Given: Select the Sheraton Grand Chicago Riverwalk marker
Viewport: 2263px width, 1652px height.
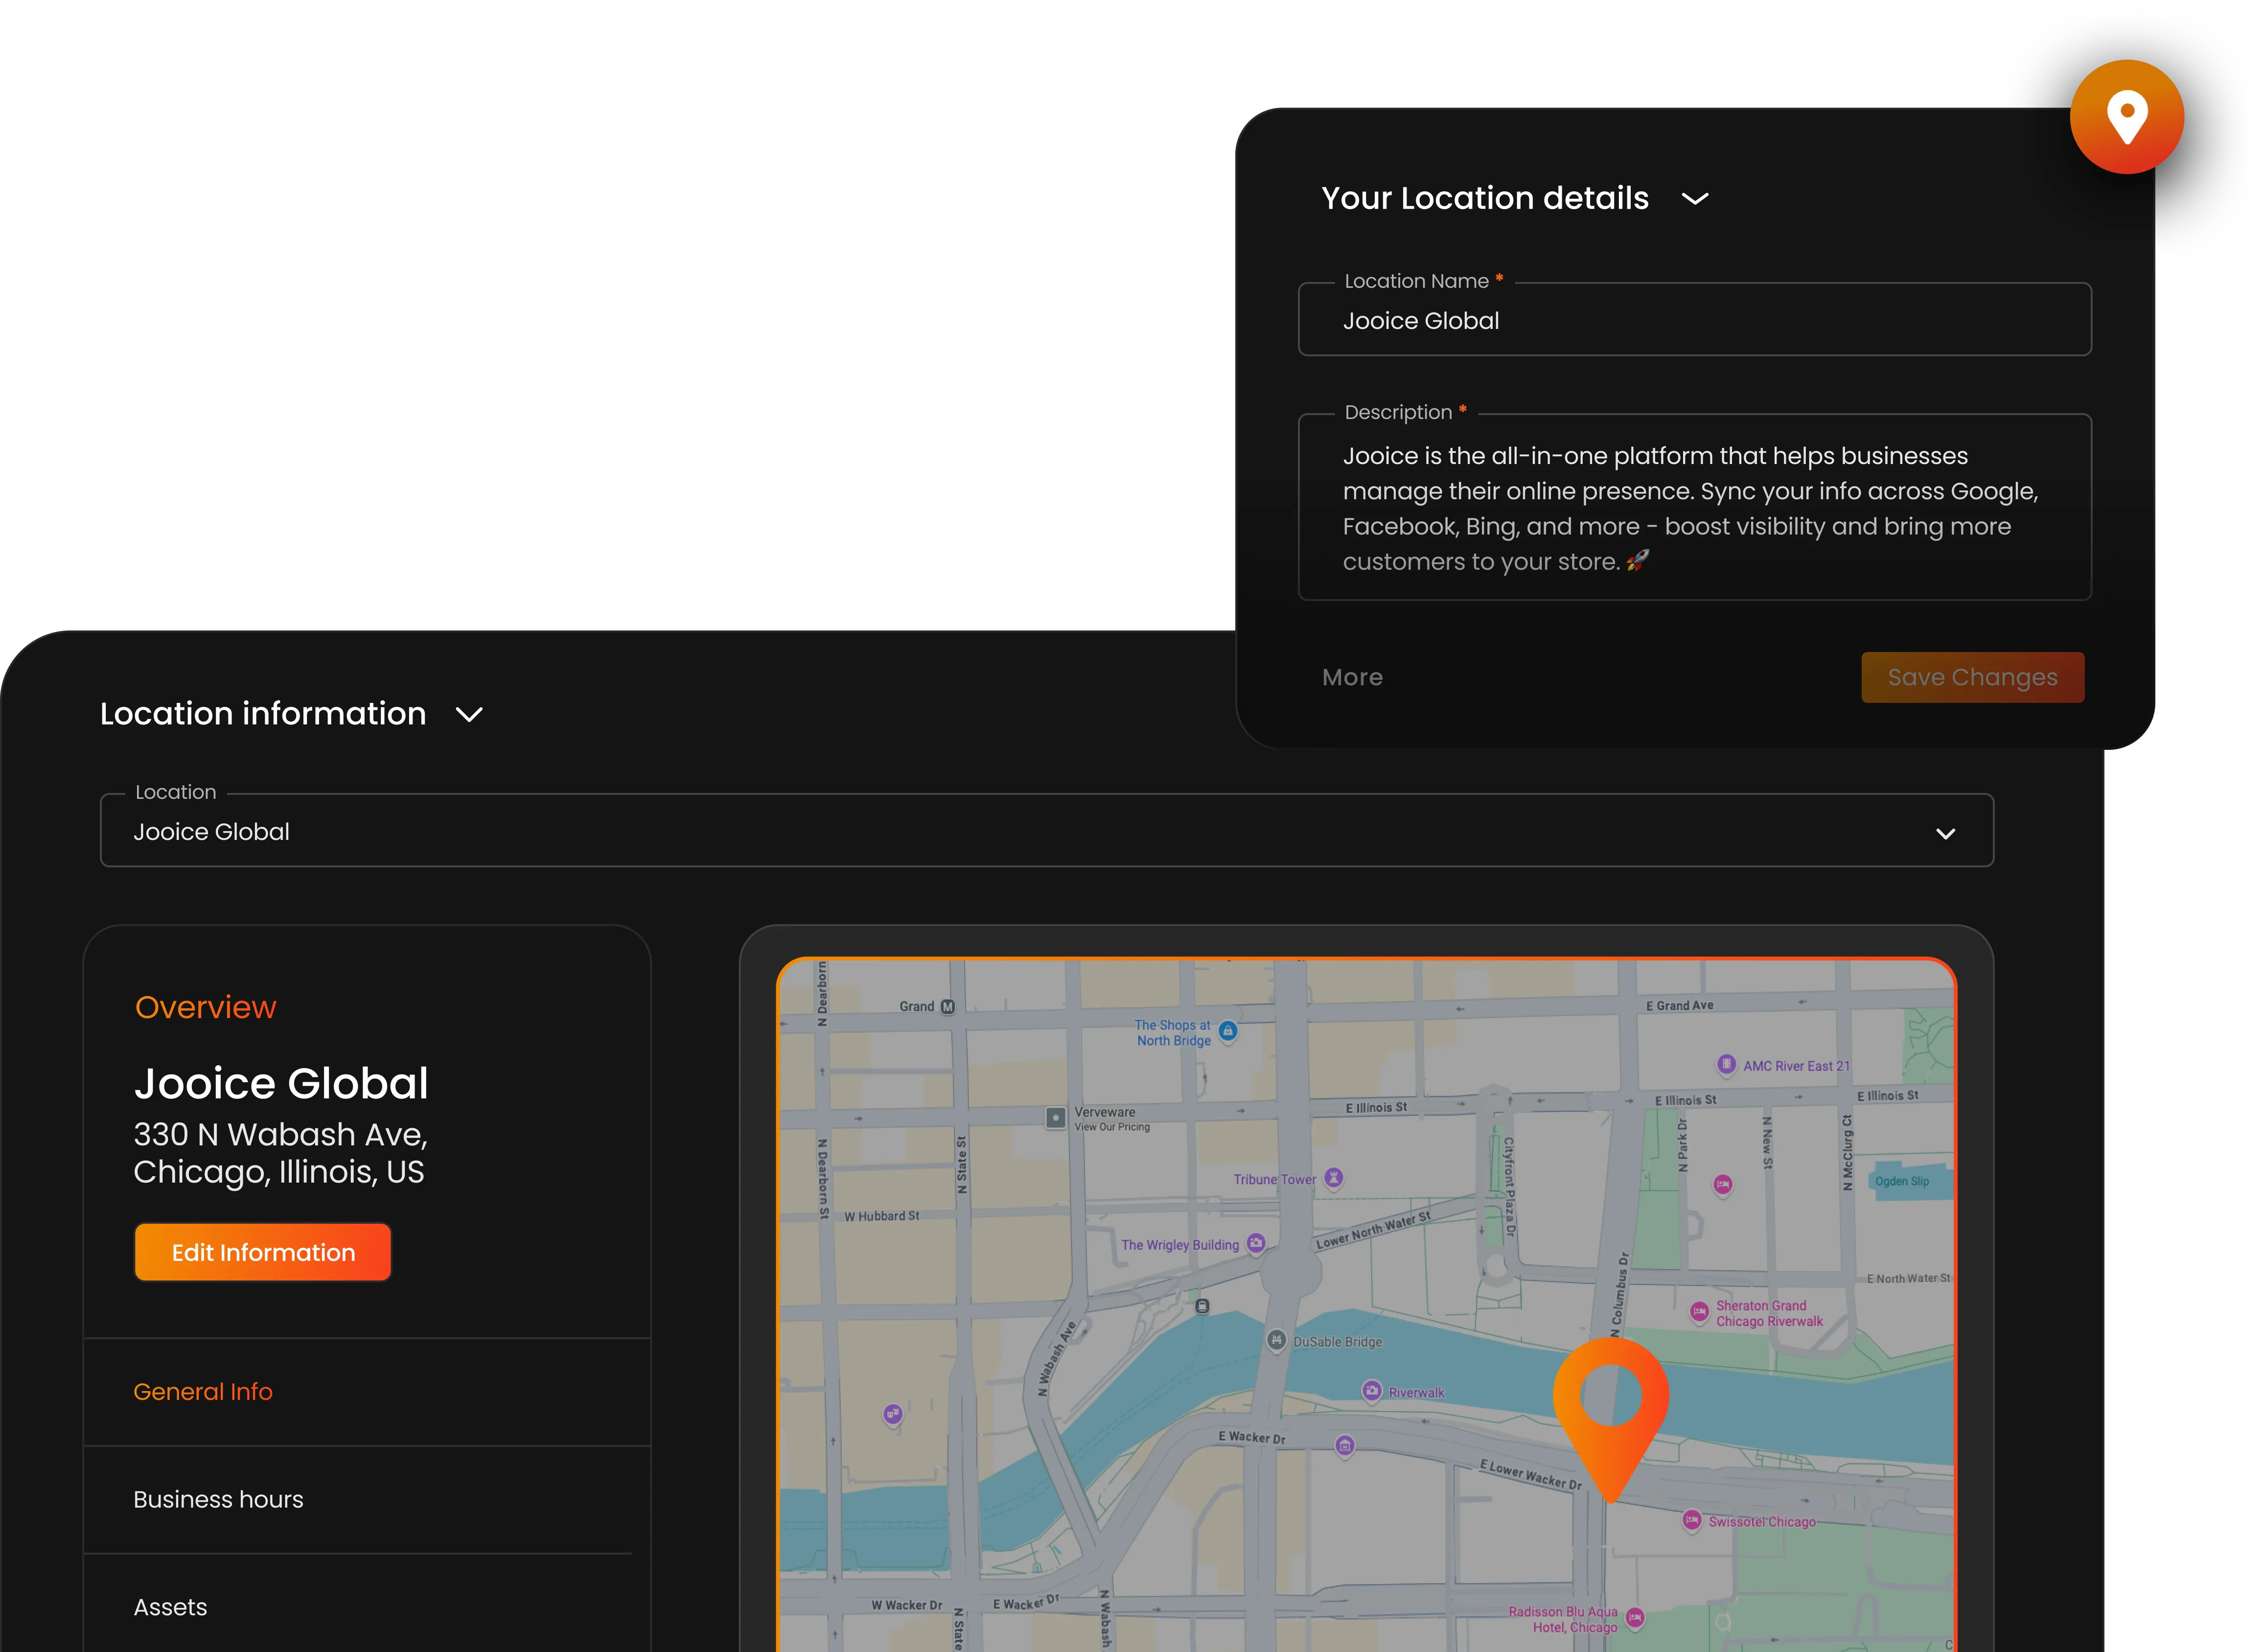Looking at the screenshot, I should [1698, 1312].
